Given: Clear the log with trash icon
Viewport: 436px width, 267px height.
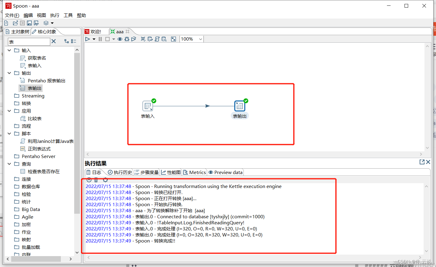Looking at the screenshot, I should coord(96,180).
